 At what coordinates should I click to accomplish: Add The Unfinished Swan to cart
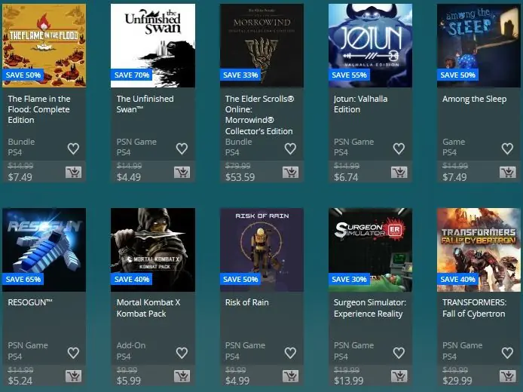point(182,173)
